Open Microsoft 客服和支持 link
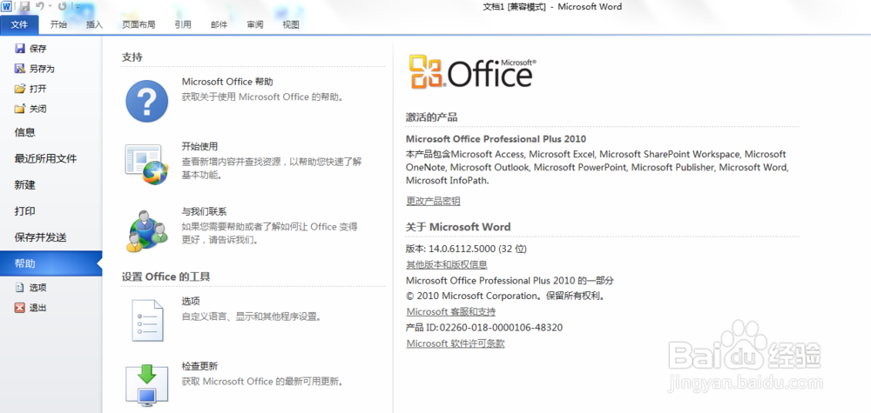 tap(451, 311)
